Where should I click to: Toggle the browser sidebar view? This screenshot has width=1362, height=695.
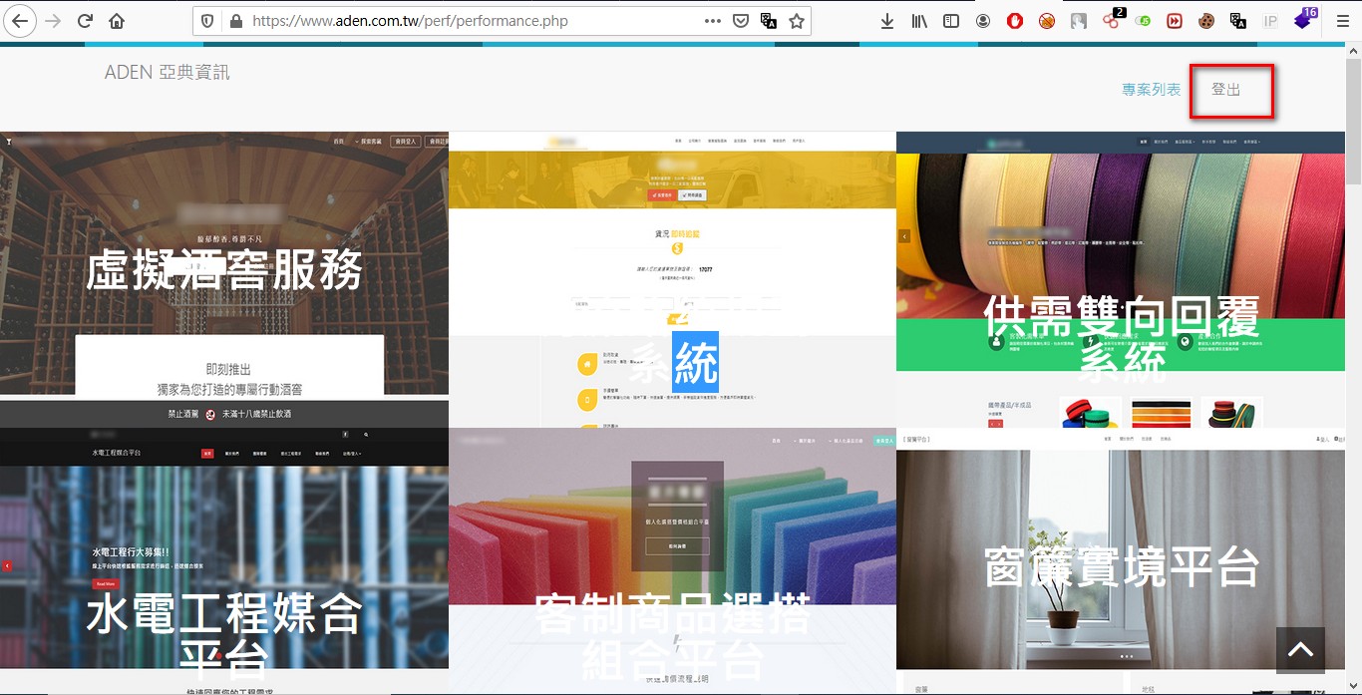951,21
